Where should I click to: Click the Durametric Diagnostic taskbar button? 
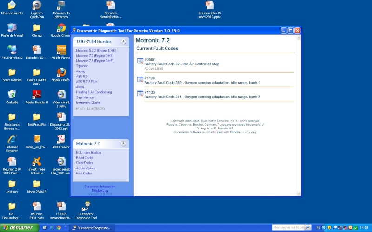[x=92, y=228]
